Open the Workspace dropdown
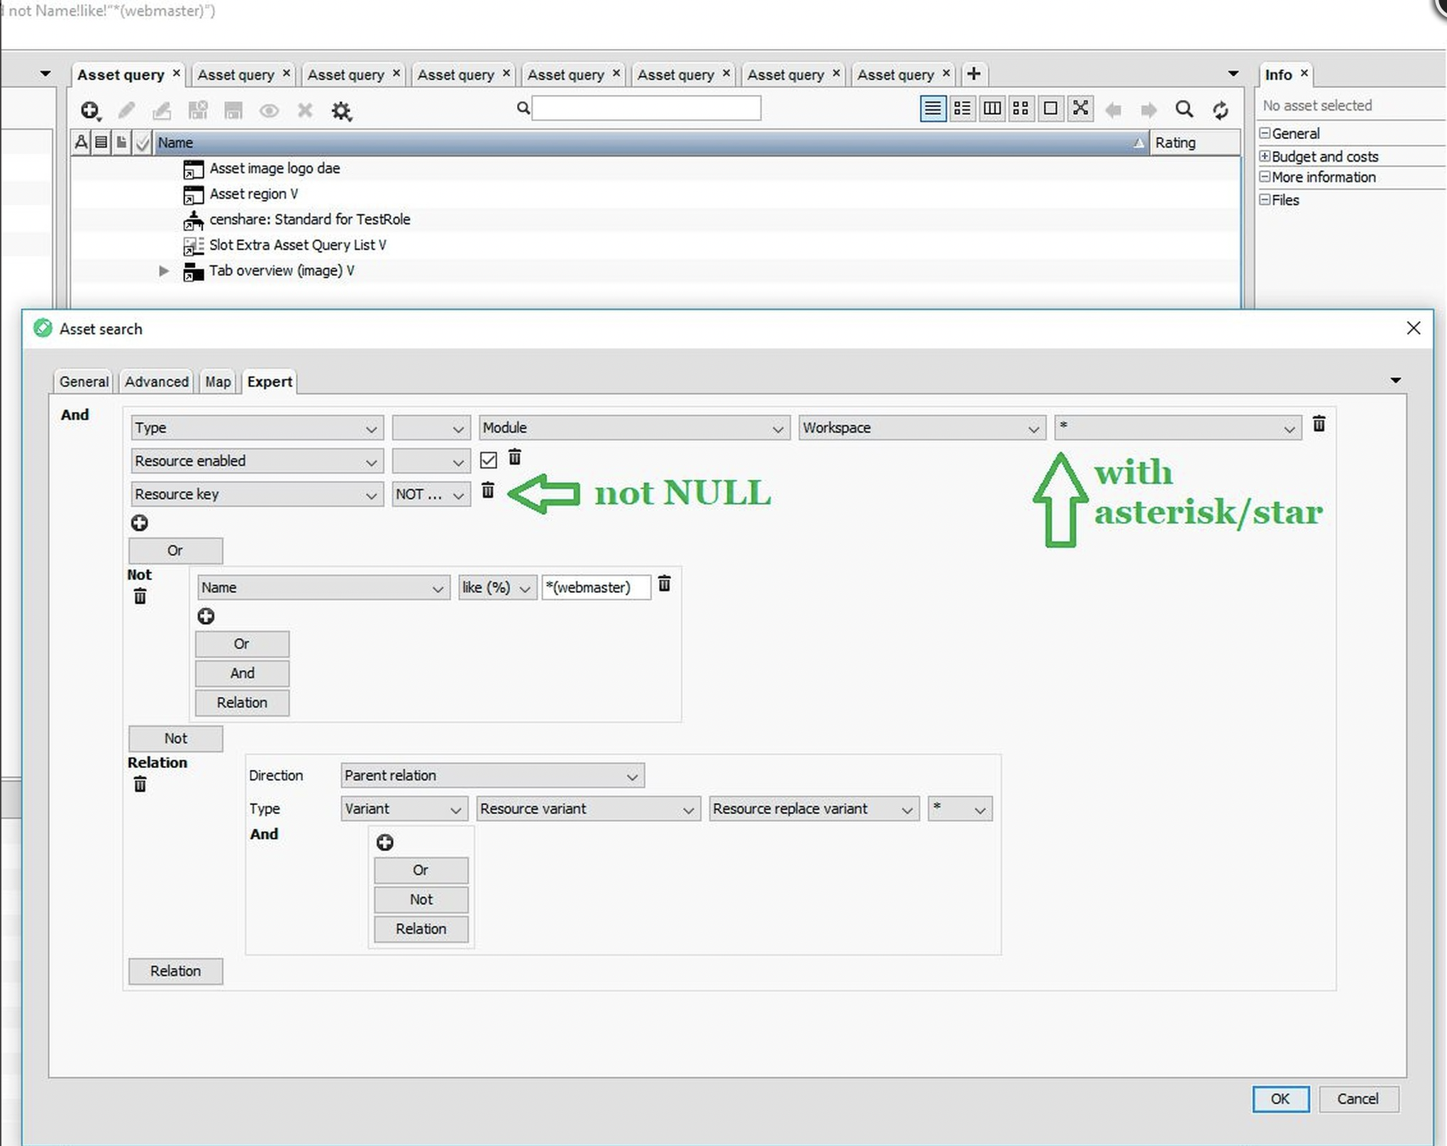The height and width of the screenshot is (1146, 1447). (x=921, y=428)
